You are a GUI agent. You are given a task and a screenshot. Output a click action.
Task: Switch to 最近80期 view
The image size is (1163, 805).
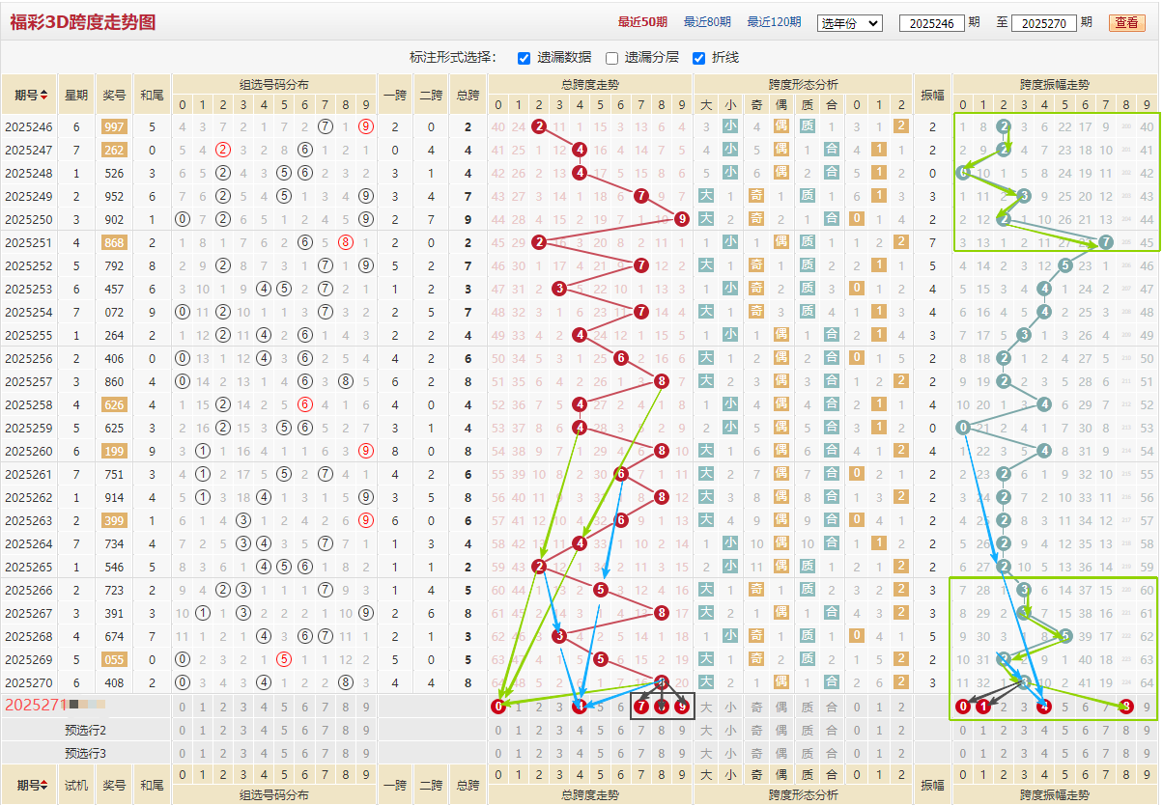707,22
